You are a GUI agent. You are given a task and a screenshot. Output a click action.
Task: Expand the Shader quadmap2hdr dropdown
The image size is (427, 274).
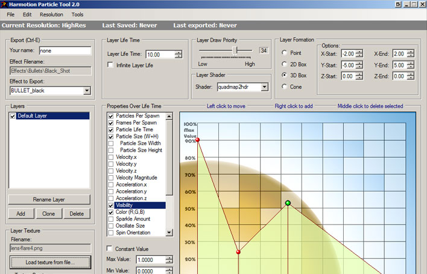point(264,87)
